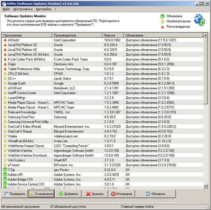The width and height of the screenshot is (211, 210).
Task: Click the list scrollbar up arrow
Action: click(x=206, y=35)
